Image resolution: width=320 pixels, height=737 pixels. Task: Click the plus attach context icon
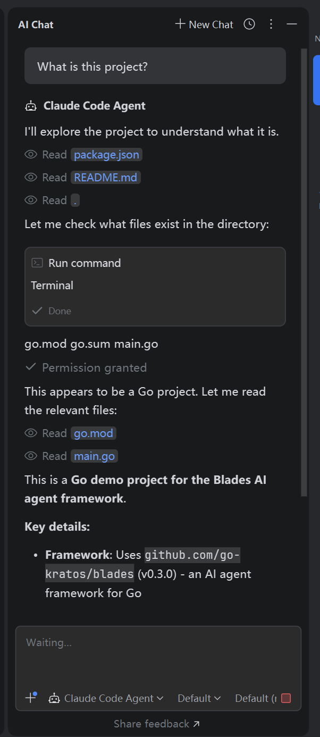pyautogui.click(x=31, y=698)
